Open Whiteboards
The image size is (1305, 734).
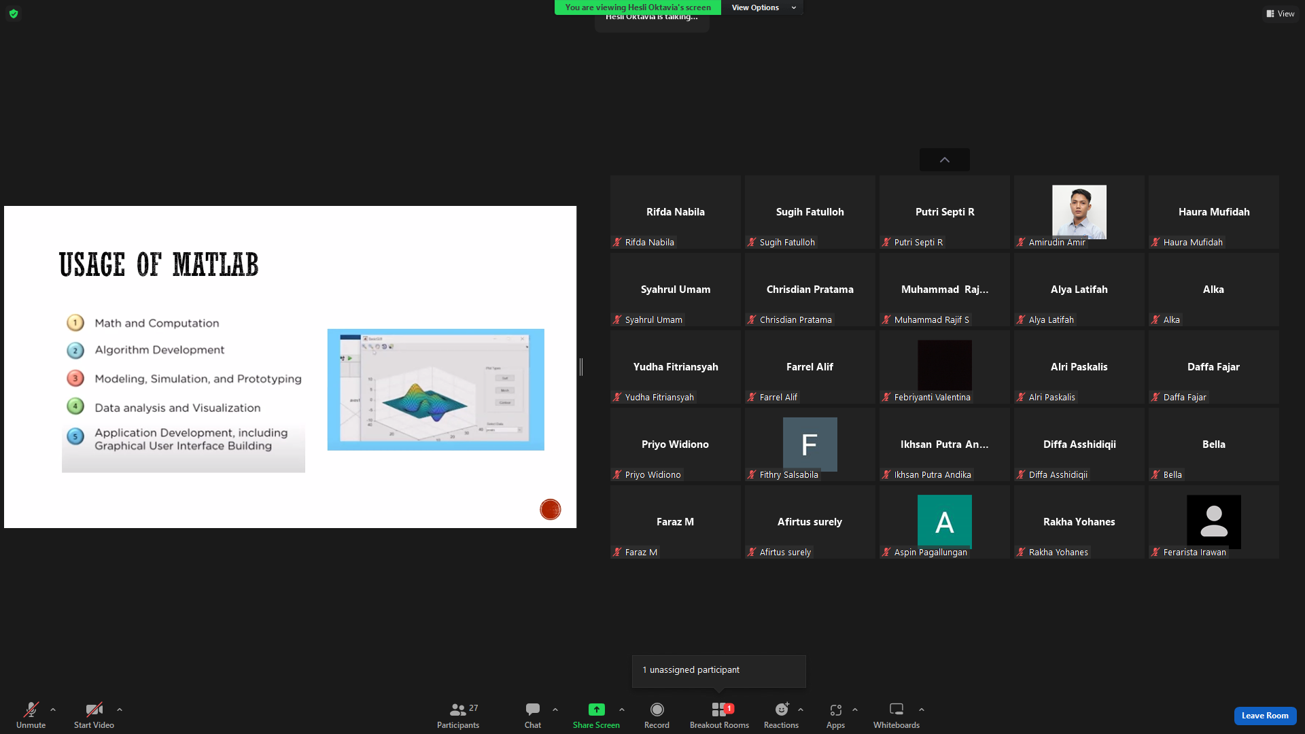[x=897, y=715]
